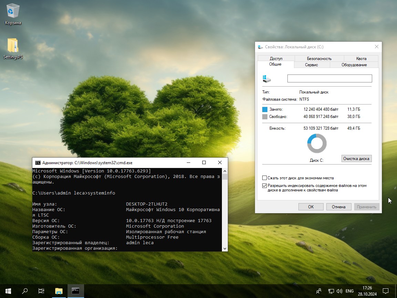Screen dimensions: 397x298
Task: Open the Windows Start menu
Action: pos(8,291)
